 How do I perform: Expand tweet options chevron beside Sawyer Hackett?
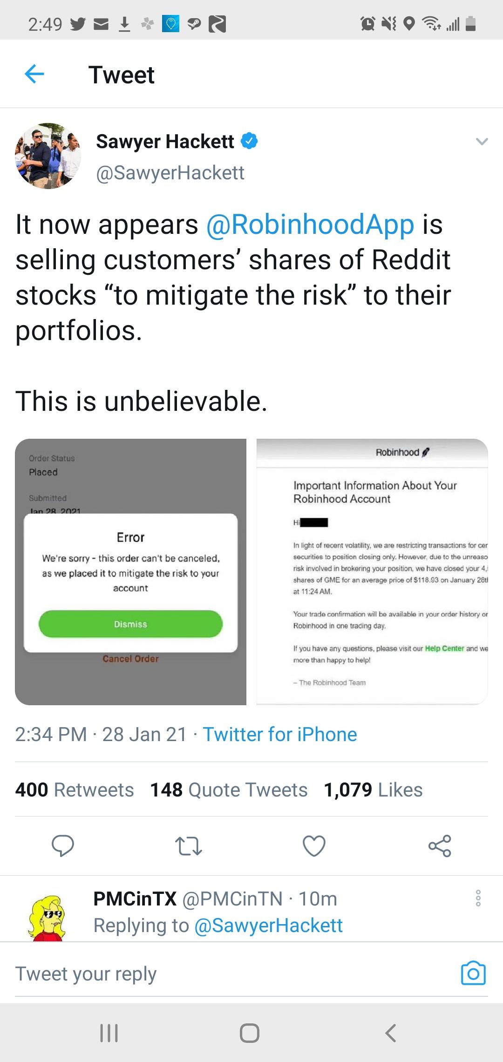tap(482, 142)
